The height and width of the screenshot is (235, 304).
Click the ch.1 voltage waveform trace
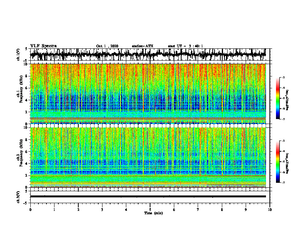(148, 55)
